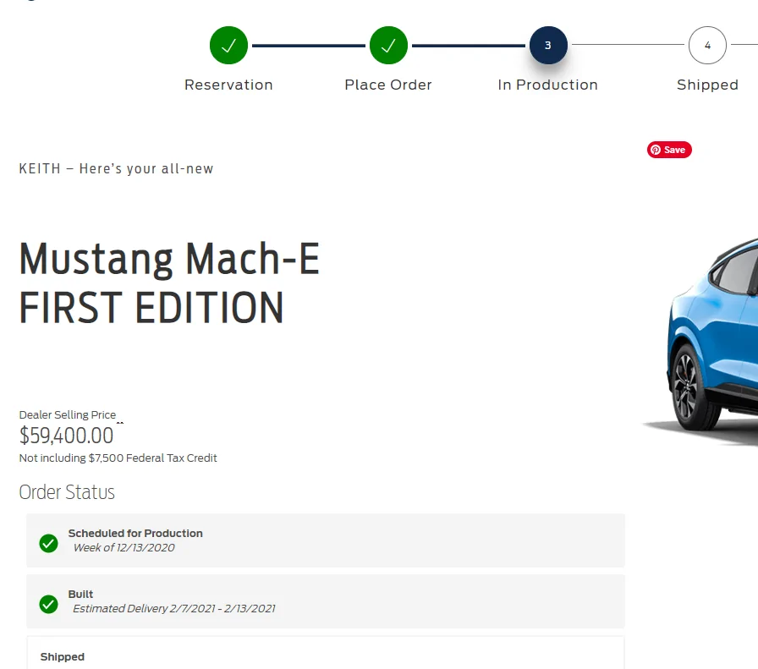Click the Shipped step label in progress tracker
758x669 pixels.
pos(707,85)
